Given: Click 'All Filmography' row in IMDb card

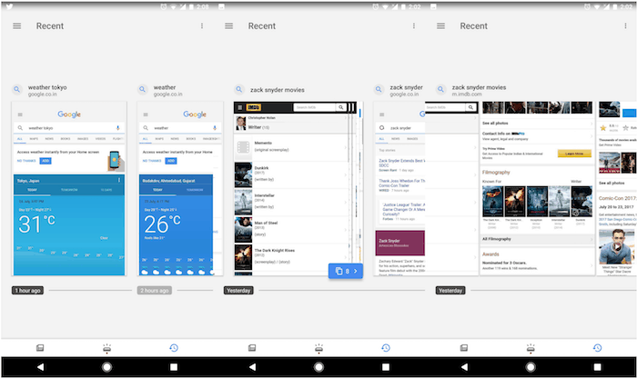Looking at the screenshot, I should point(537,239).
